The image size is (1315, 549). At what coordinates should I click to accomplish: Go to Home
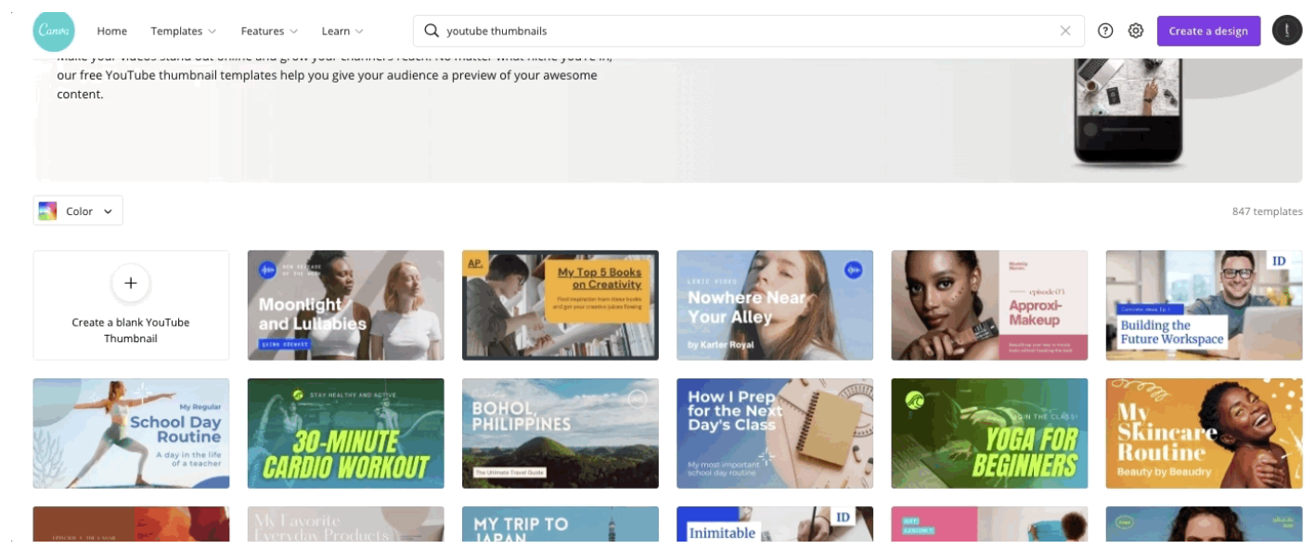(112, 31)
